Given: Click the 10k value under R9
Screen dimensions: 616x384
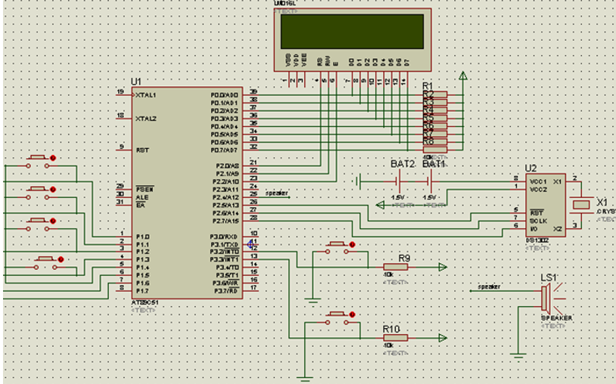Looking at the screenshot, I should pyautogui.click(x=388, y=275).
